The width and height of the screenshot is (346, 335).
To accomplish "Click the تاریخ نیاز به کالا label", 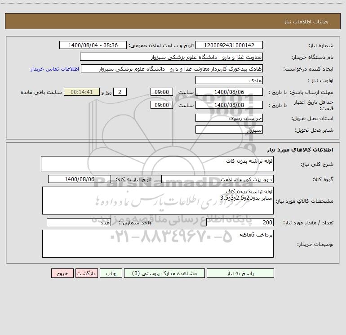I will (134, 179).
